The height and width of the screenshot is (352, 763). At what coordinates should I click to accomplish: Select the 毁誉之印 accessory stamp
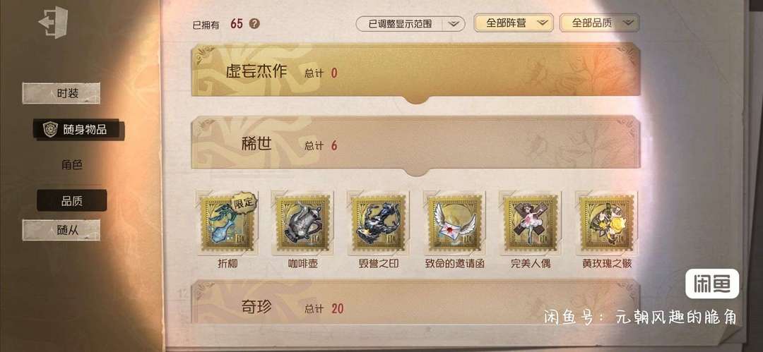click(x=379, y=223)
